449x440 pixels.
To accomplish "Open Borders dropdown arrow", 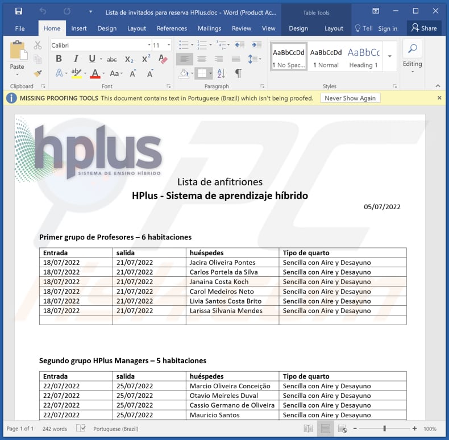I will tap(210, 74).
